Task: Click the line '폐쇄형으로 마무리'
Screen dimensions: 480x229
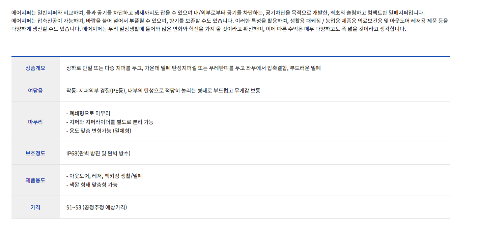Action: (88, 113)
